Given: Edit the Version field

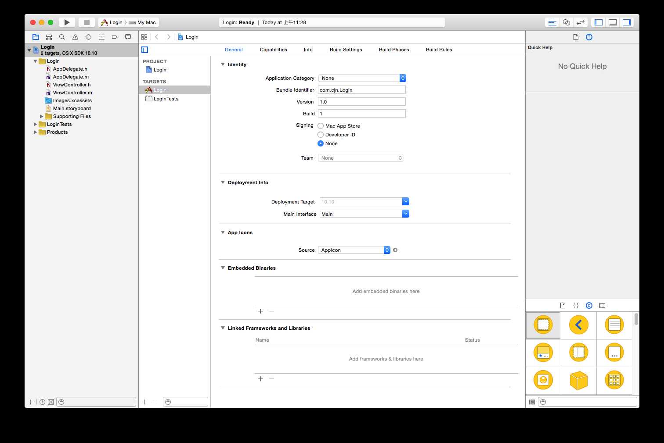Looking at the screenshot, I should [x=362, y=102].
